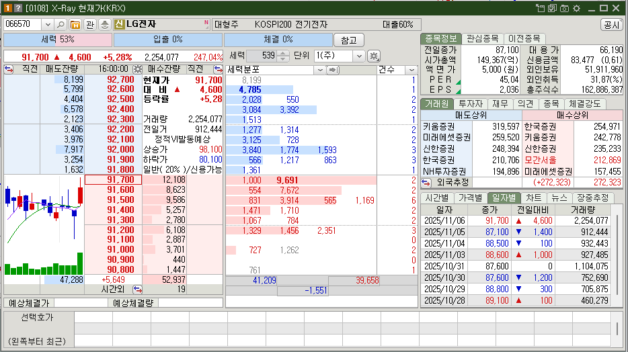Screen dimensions: 628x352
Task: Open the 뉴스 tab
Action: 559,197
